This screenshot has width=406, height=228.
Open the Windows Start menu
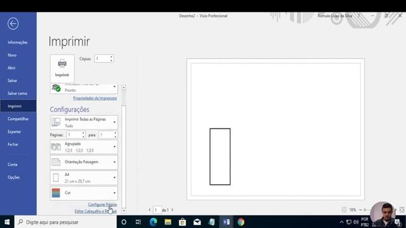click(x=7, y=222)
